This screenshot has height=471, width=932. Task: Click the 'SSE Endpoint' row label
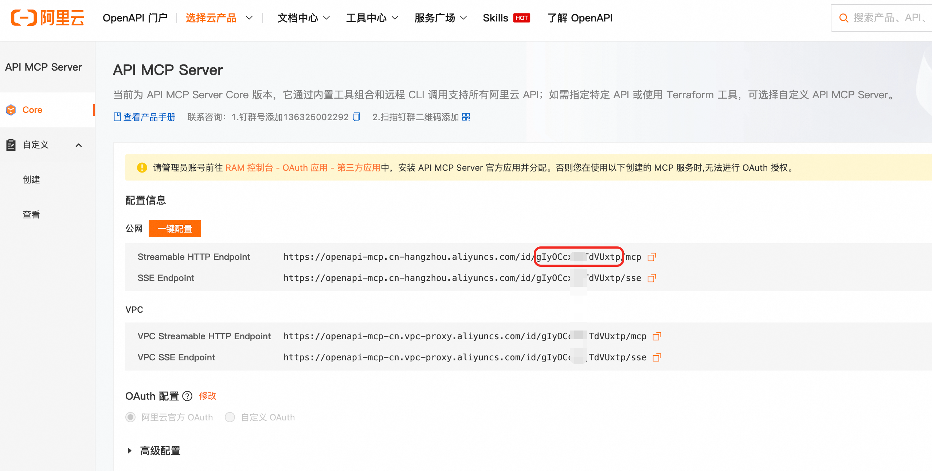166,278
